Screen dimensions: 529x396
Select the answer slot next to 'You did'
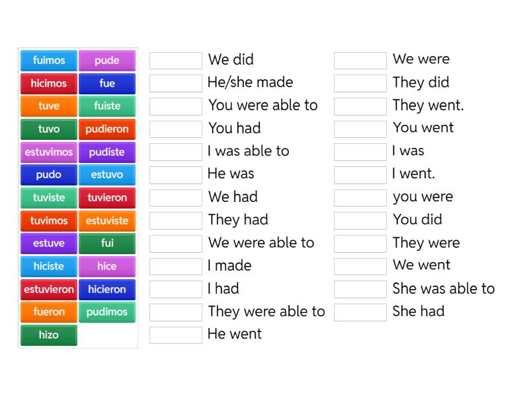(360, 220)
